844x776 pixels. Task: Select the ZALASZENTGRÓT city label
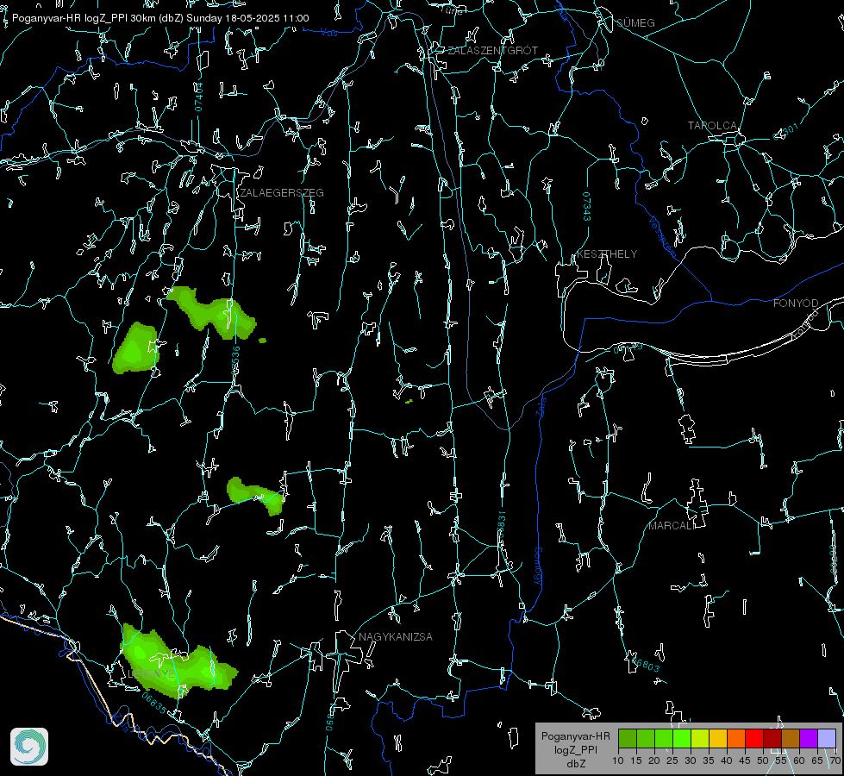[492, 51]
